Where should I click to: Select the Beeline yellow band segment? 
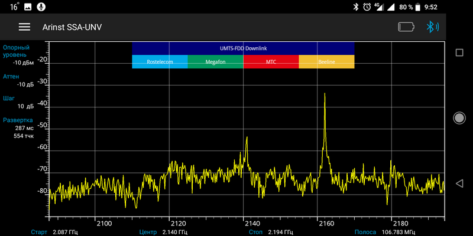click(326, 61)
